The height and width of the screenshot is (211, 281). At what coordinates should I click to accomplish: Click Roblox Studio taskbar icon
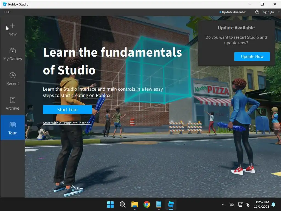click(171, 204)
